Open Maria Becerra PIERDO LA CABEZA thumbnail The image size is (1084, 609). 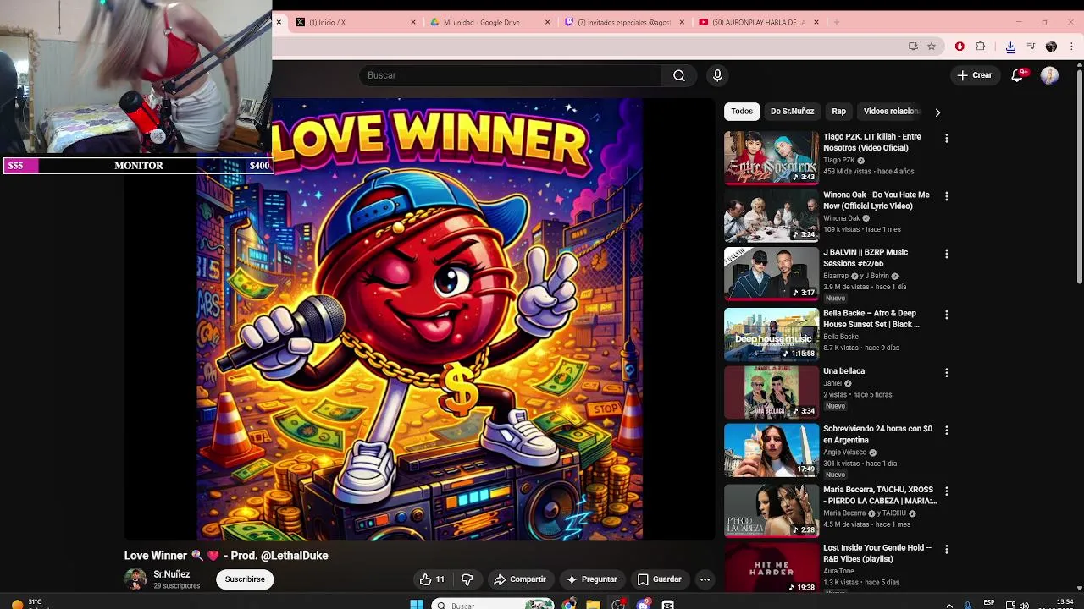[x=772, y=510]
